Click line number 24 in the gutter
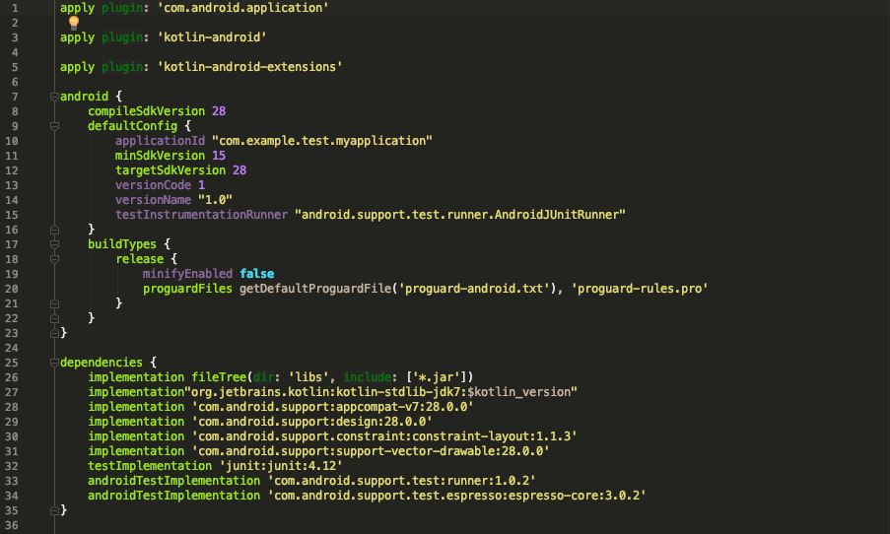The width and height of the screenshot is (890, 534). 12,348
